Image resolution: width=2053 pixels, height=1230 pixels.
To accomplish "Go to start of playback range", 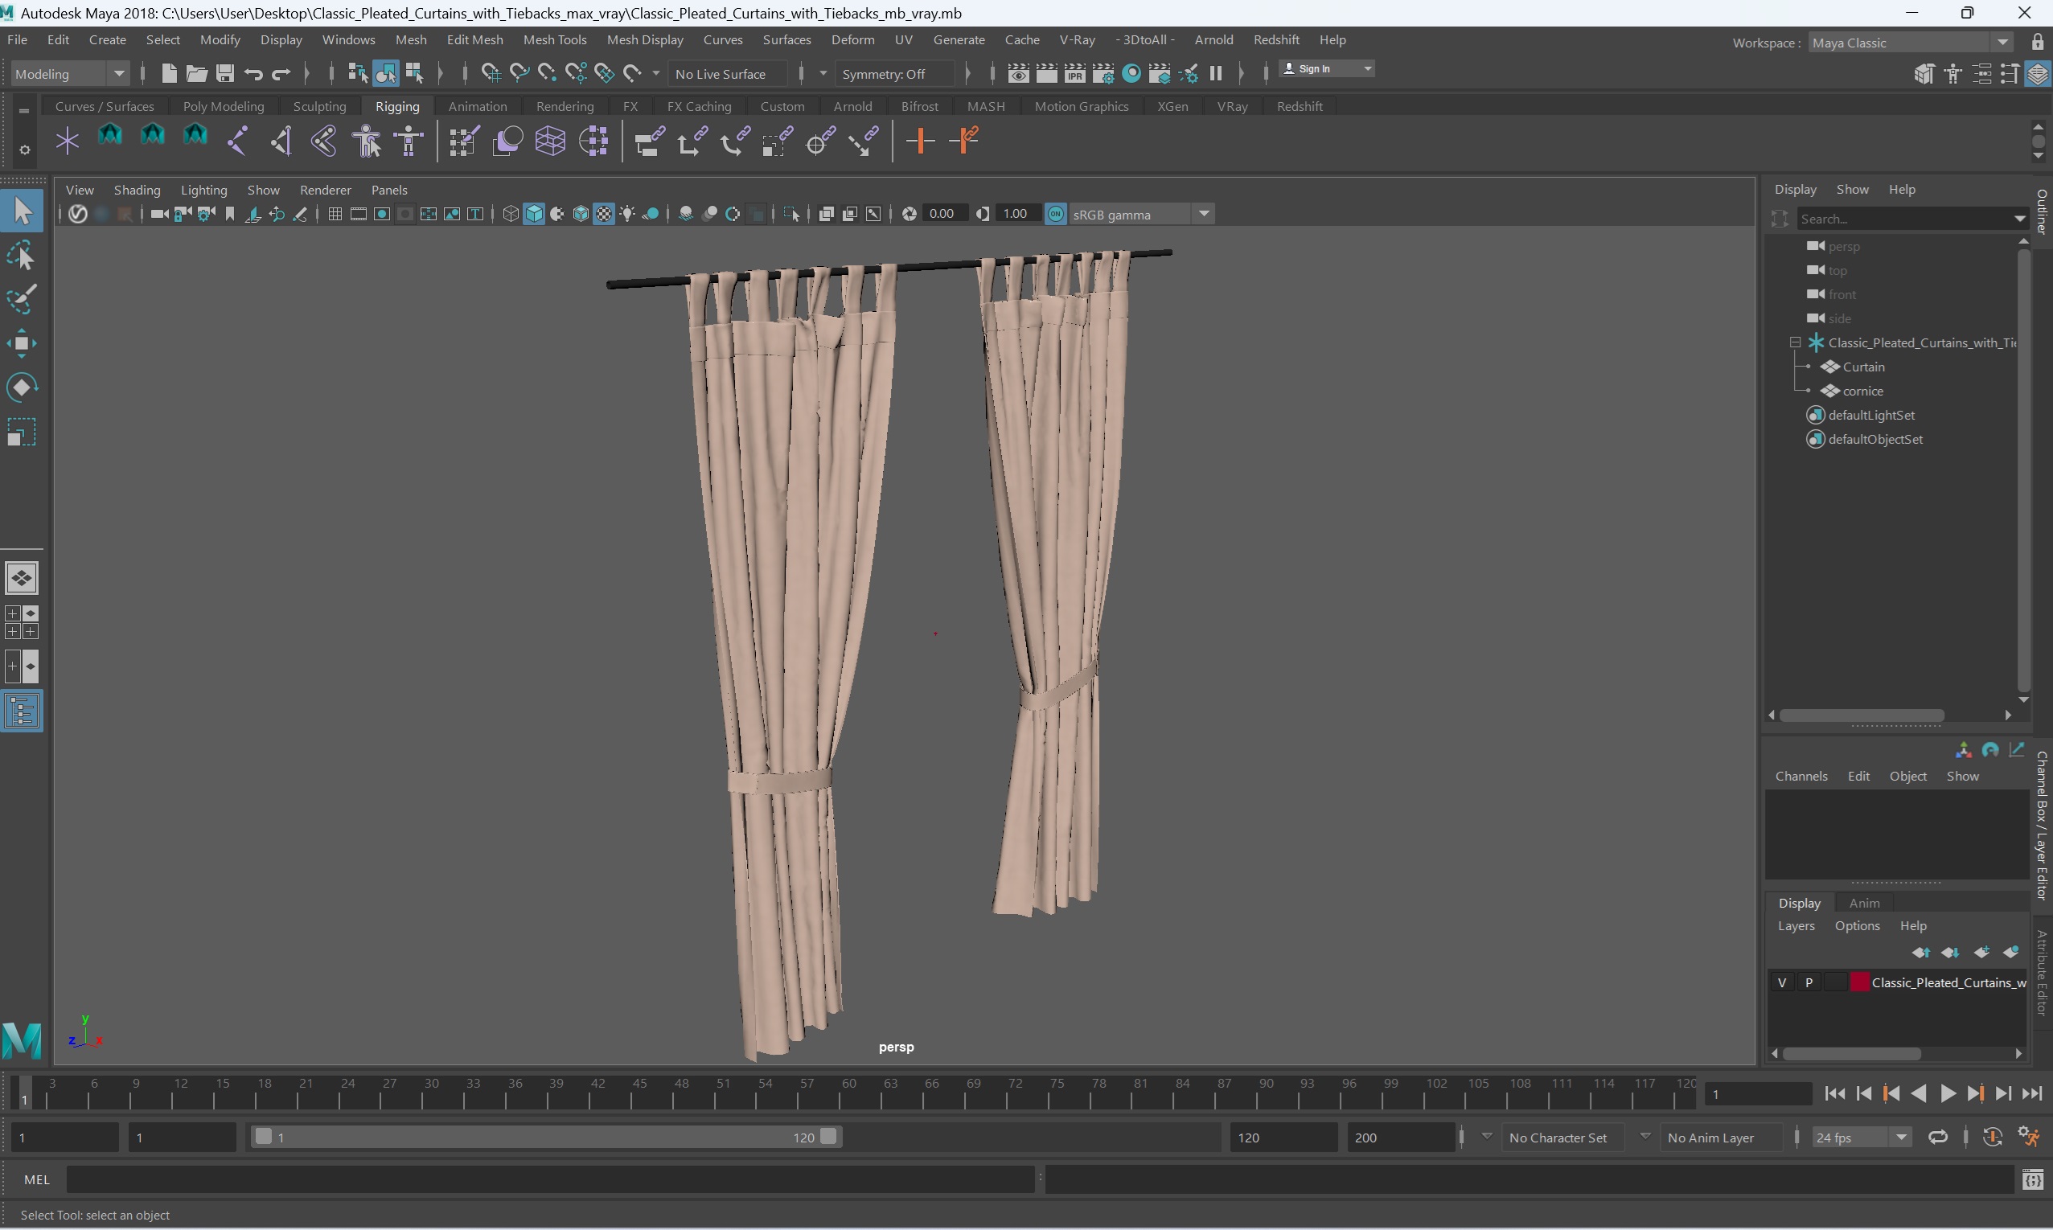I will click(1835, 1094).
